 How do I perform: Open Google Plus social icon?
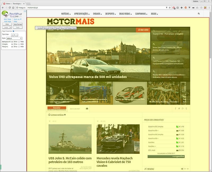click(x=183, y=109)
